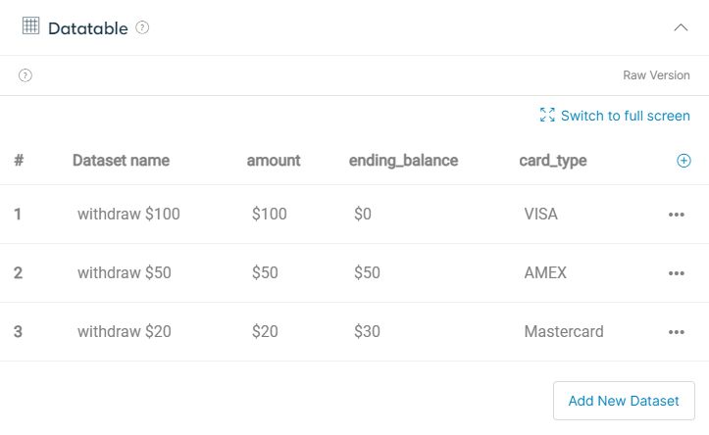Open options menu for withdraw $50 row
Viewport: 709px width, 435px height.
pos(676,273)
